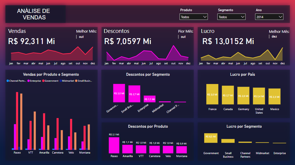Click the Vendas Melhor Mês value out
This screenshot has width=295, height=165.
click(81, 37)
